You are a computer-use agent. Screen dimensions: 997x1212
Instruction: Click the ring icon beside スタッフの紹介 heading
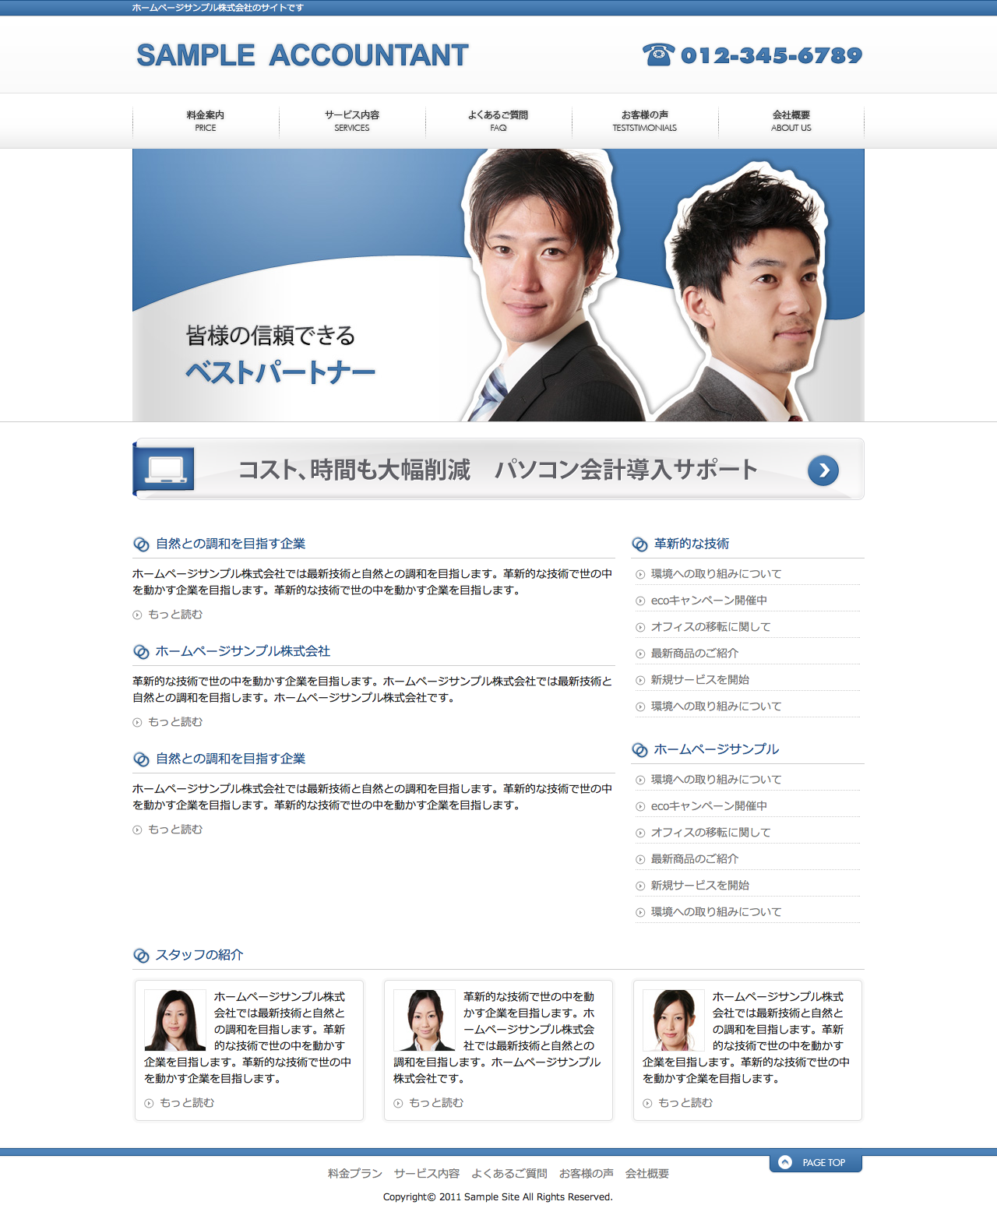tap(141, 956)
